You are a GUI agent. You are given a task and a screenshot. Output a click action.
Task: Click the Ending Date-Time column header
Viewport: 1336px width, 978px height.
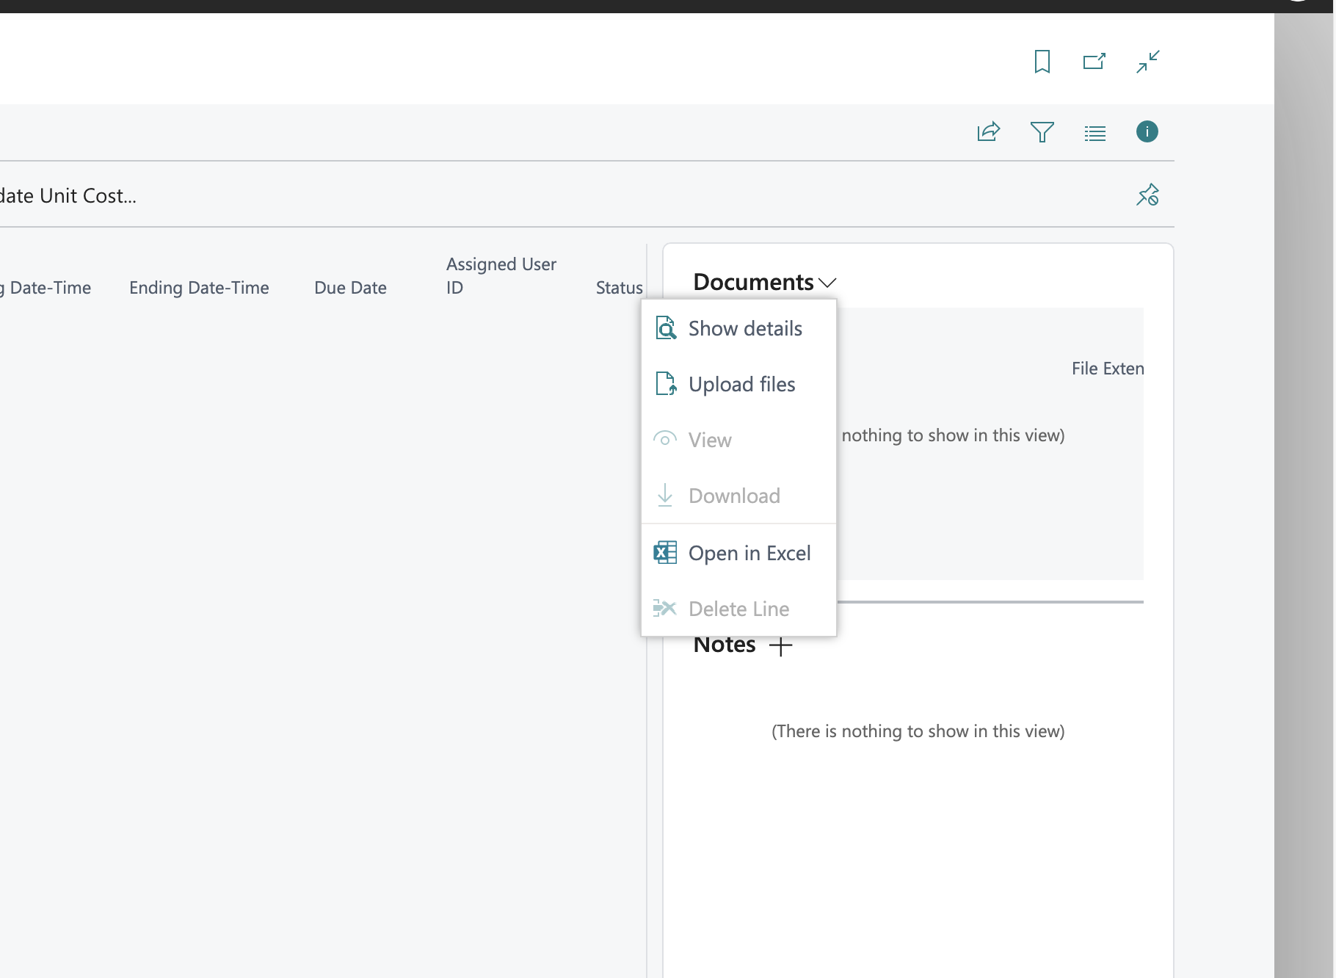199,288
